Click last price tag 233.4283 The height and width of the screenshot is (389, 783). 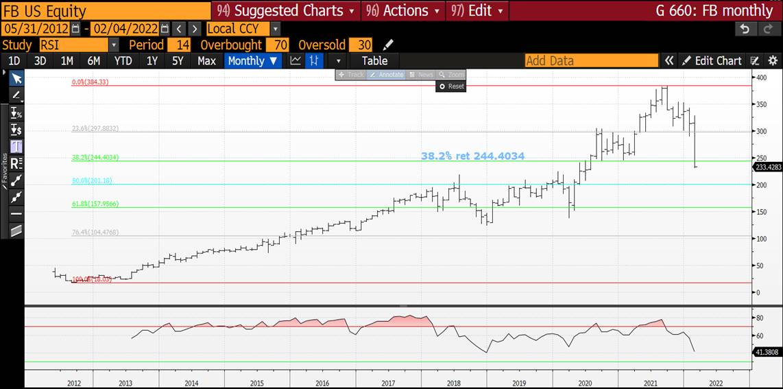767,167
